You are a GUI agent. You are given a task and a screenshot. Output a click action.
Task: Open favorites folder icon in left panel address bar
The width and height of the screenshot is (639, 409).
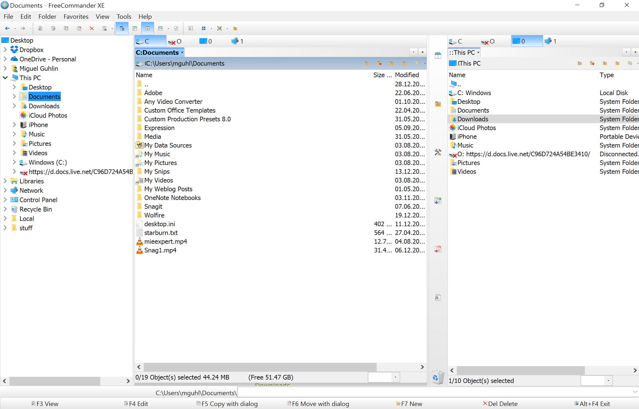point(379,64)
